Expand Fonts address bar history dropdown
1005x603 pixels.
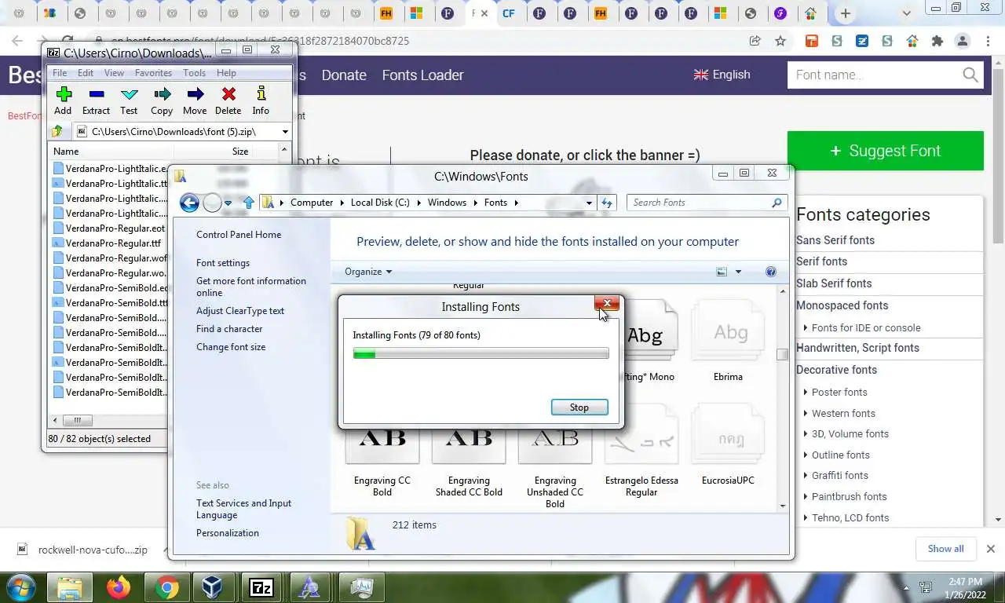(x=589, y=203)
